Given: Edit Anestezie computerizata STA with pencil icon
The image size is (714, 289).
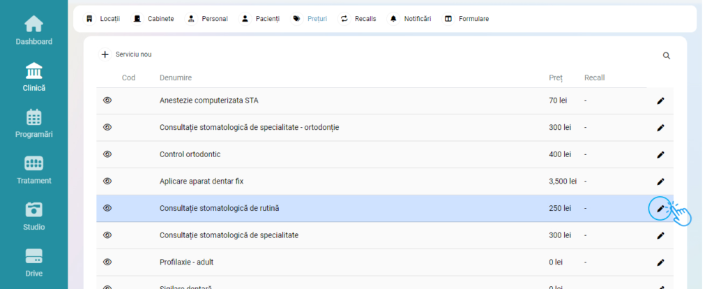Looking at the screenshot, I should [660, 101].
